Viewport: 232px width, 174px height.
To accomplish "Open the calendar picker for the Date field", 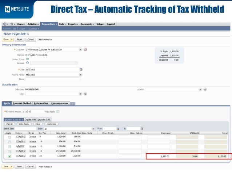I will (x=81, y=69).
